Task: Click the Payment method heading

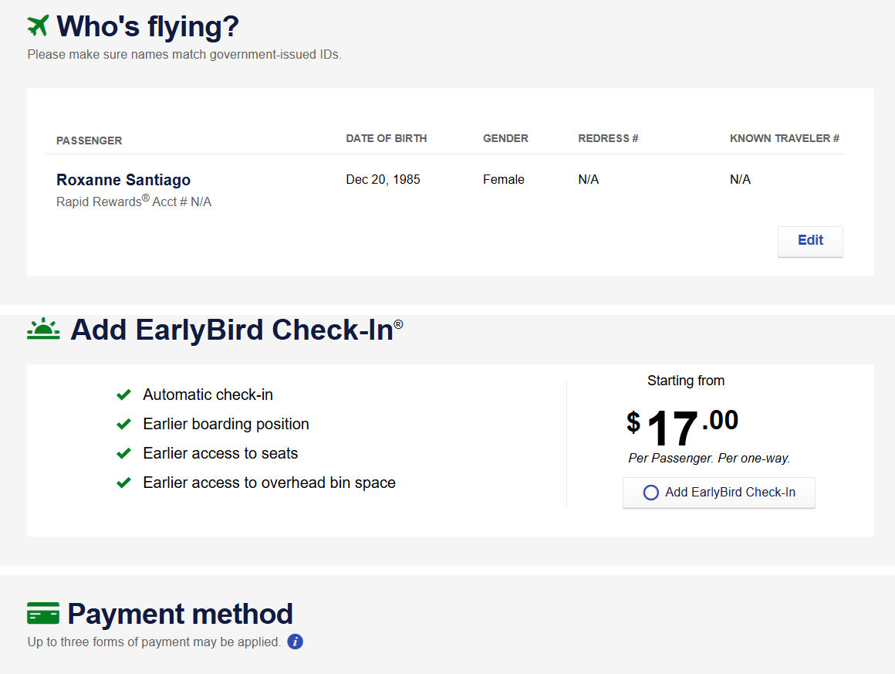Action: [x=180, y=614]
